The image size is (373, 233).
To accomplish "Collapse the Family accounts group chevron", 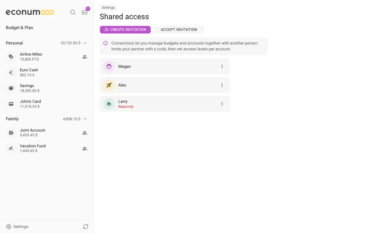I will pyautogui.click(x=85, y=119).
